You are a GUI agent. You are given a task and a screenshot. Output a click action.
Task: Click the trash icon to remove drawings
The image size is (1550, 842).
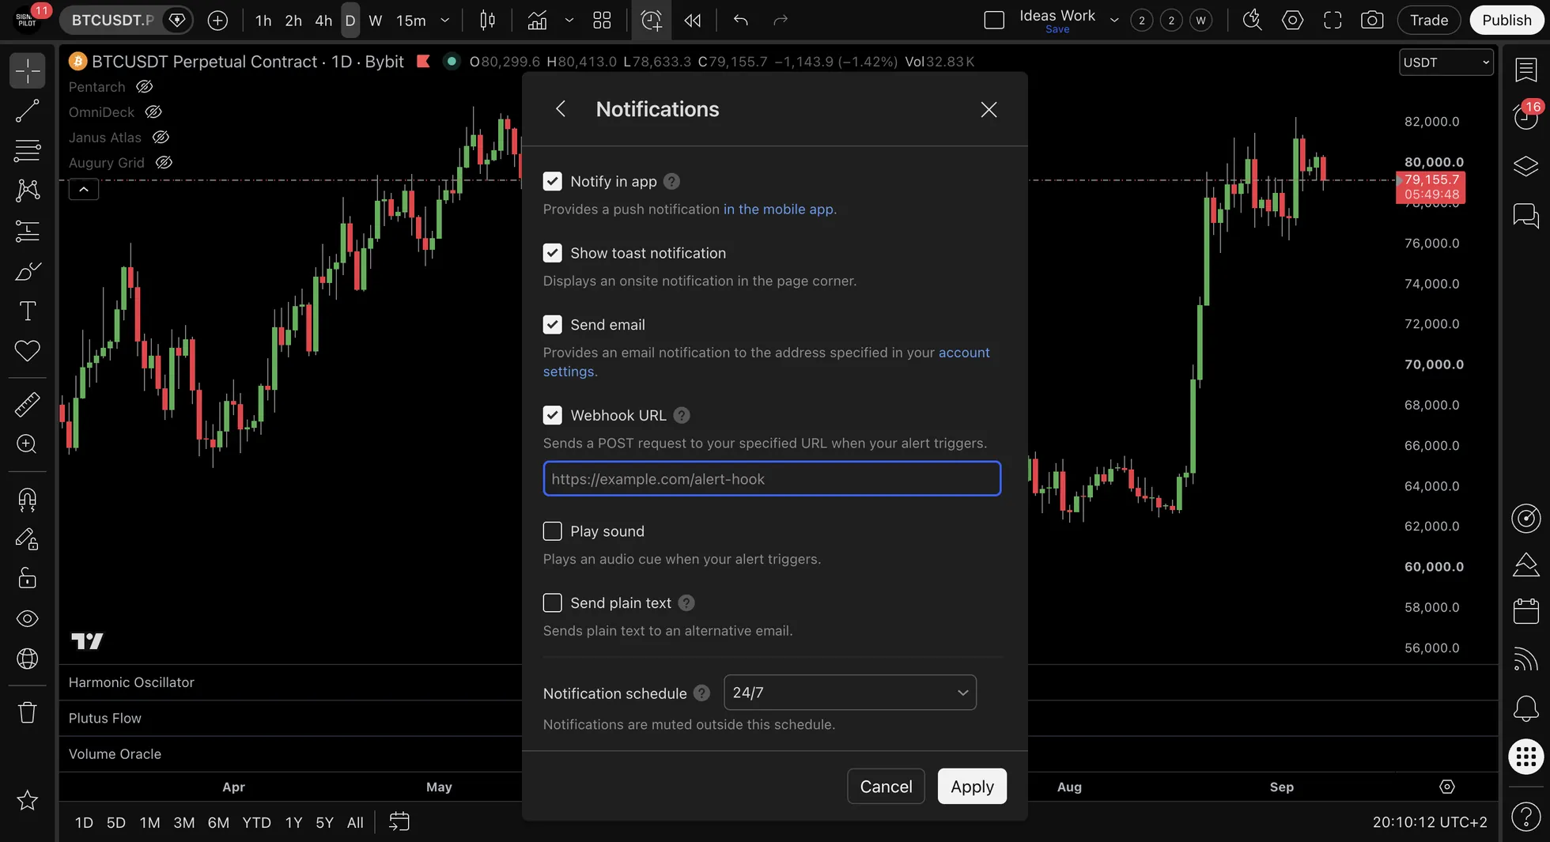(27, 712)
